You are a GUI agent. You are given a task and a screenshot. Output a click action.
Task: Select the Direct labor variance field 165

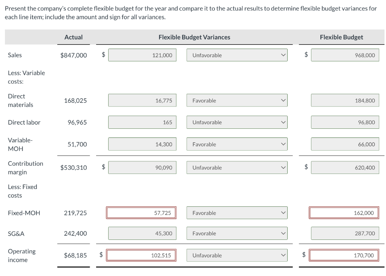tap(142, 122)
